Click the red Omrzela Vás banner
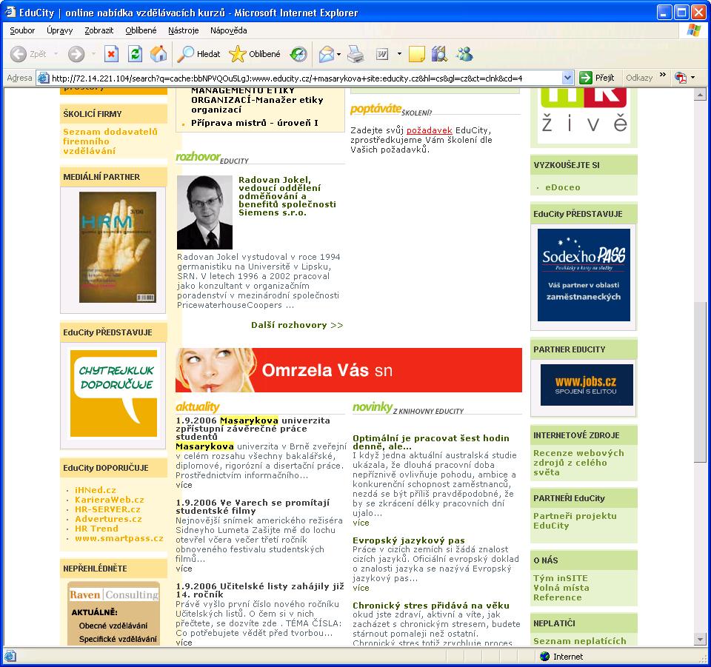This screenshot has width=711, height=667. [349, 369]
